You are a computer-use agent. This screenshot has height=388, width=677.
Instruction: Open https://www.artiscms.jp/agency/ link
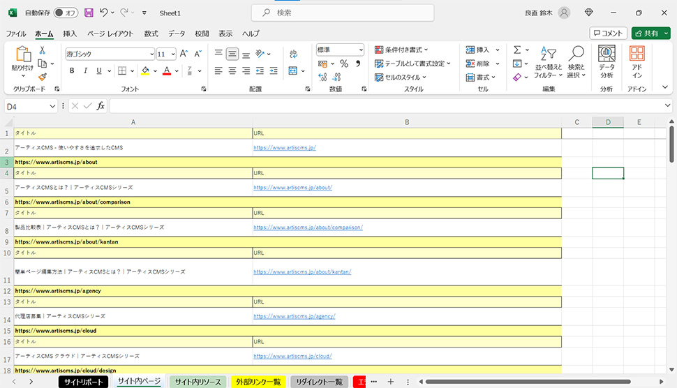295,316
